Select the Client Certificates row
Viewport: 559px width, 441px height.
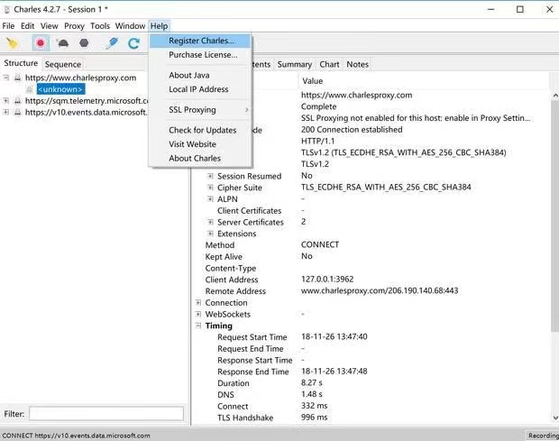click(x=371, y=211)
